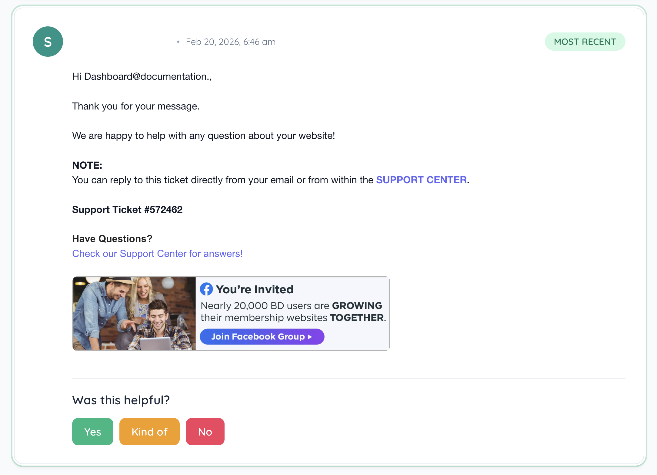The image size is (657, 475).
Task: Click the Hi Dashboard@documentation greeting
Action: 142,76
